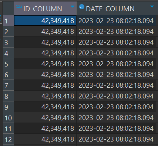Select row number 11 header
158x146 pixels.
(x=8, y=128)
